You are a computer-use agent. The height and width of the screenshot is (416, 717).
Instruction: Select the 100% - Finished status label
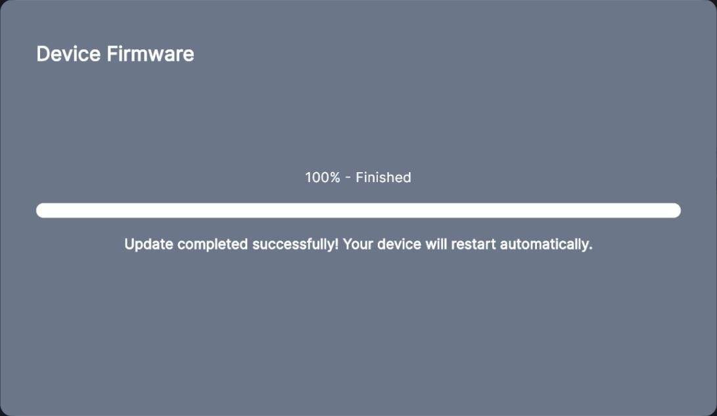(x=358, y=177)
